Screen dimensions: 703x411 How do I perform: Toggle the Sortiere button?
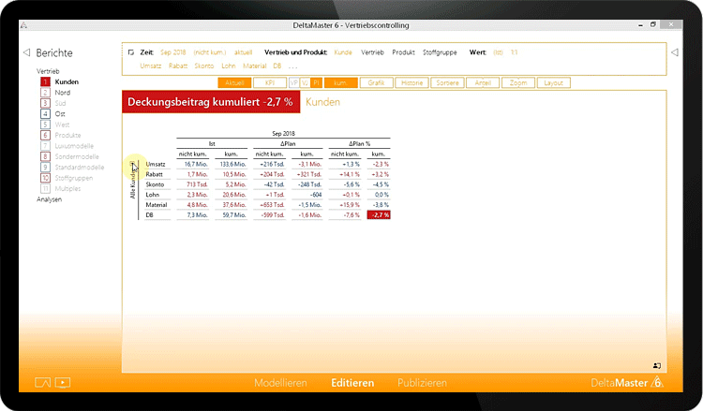click(447, 82)
